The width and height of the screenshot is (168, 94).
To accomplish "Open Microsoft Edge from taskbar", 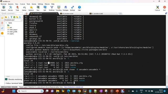I will tap(69, 91).
